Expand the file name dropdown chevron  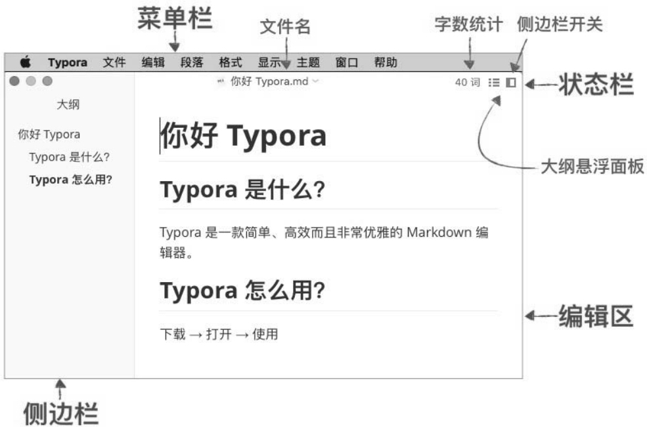316,81
